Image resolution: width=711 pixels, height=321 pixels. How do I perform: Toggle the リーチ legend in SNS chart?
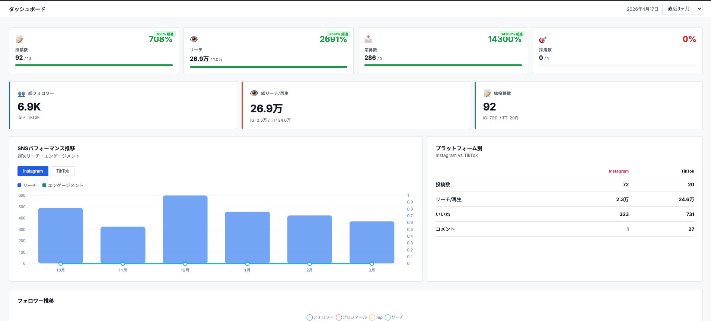(x=27, y=185)
